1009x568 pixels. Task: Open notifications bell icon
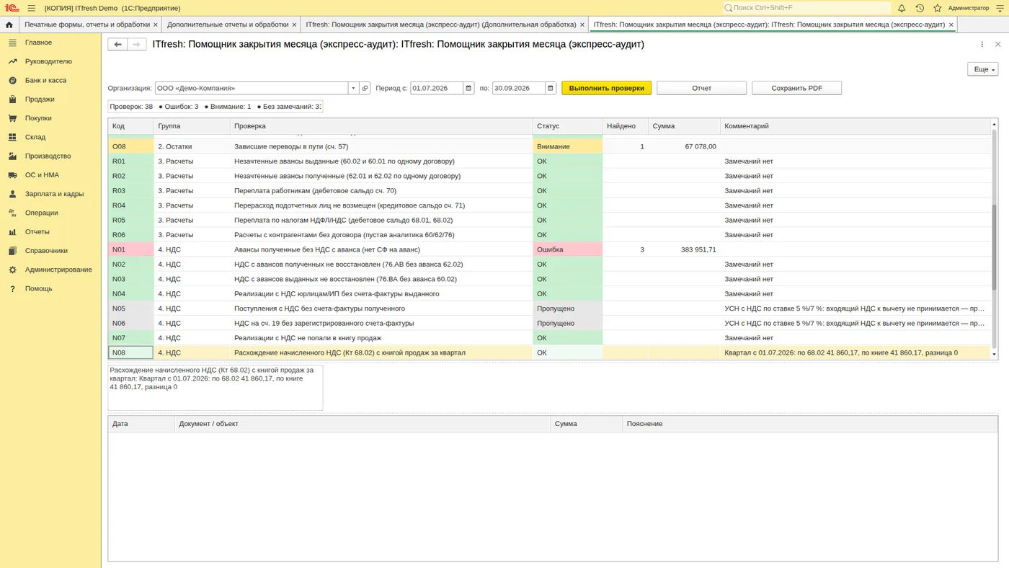coord(902,8)
